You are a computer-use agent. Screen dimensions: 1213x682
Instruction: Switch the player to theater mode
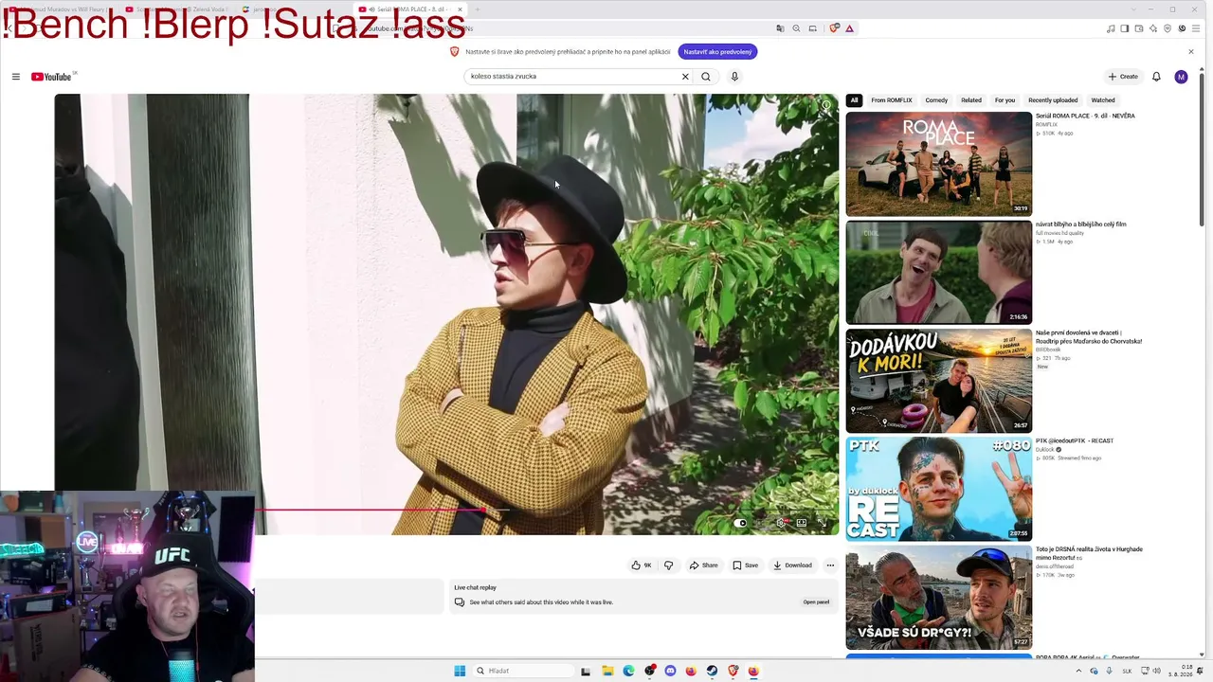[x=802, y=523]
